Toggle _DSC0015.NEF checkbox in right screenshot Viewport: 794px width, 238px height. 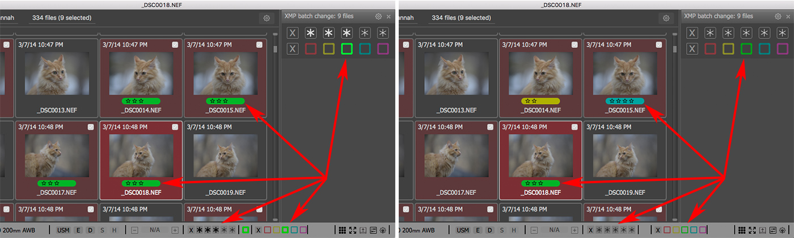click(660, 45)
